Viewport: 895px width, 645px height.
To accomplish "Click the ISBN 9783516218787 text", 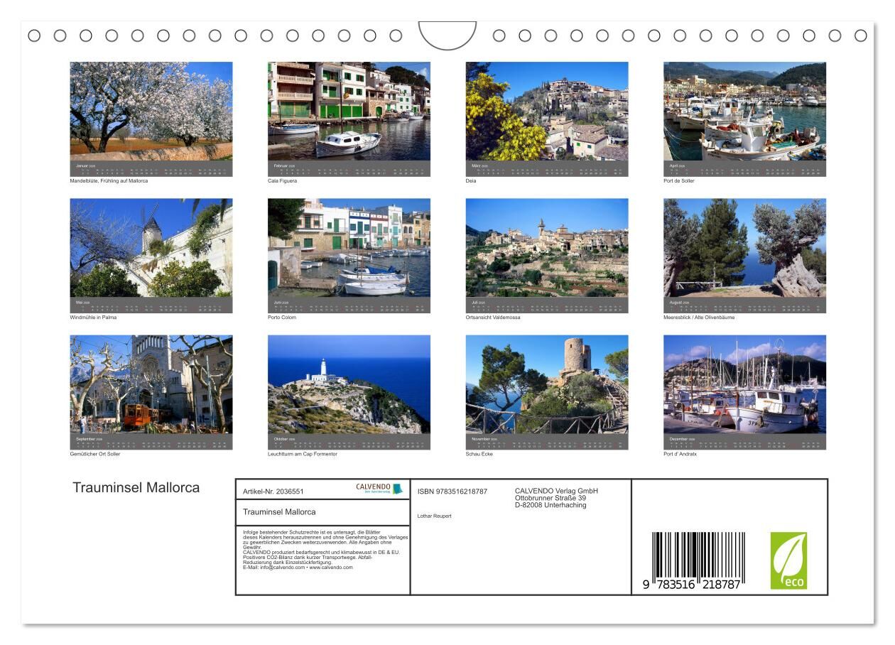I will click(x=452, y=492).
